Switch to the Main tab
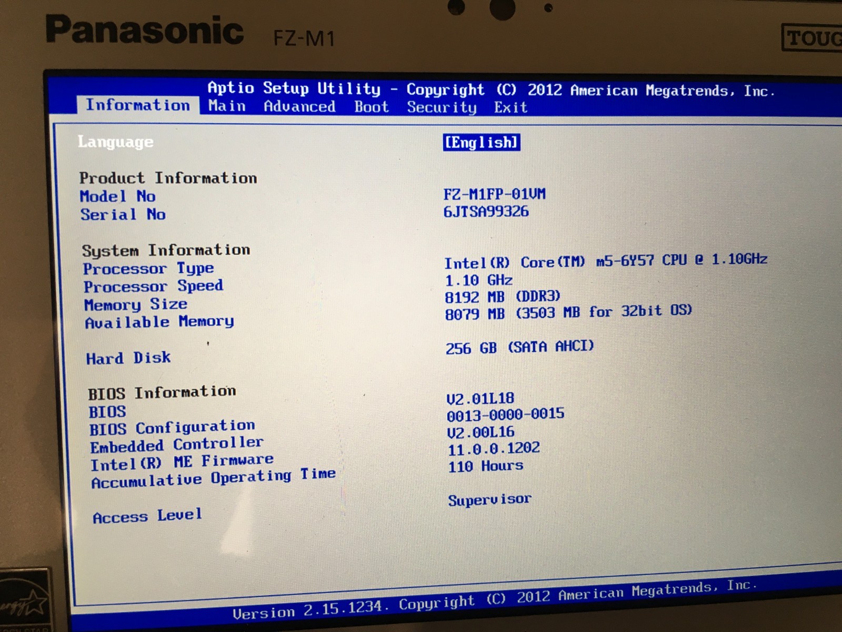This screenshot has height=632, width=842. tap(227, 106)
